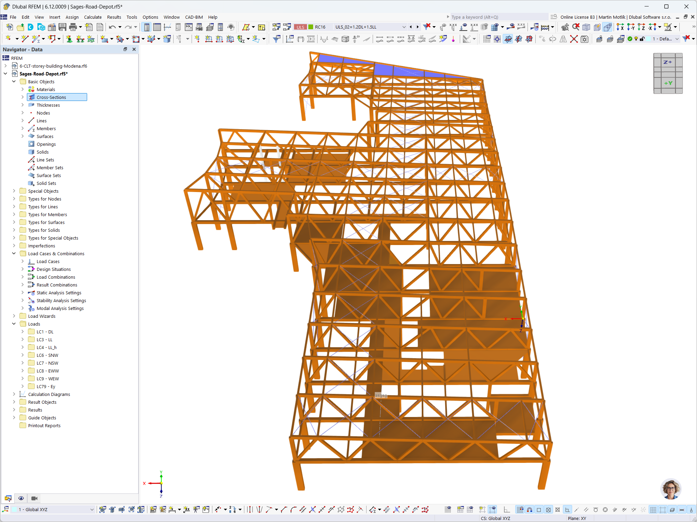Click the ULS button in the toolbar
The image size is (697, 522).
click(300, 27)
